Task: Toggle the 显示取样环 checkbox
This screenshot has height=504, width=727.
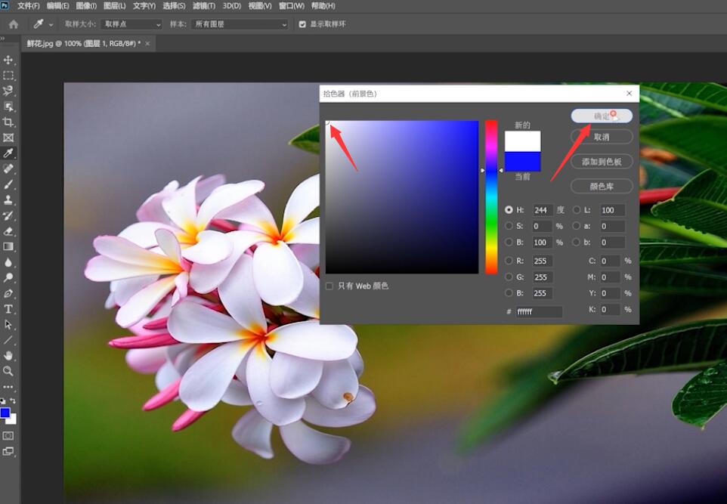Action: [302, 24]
